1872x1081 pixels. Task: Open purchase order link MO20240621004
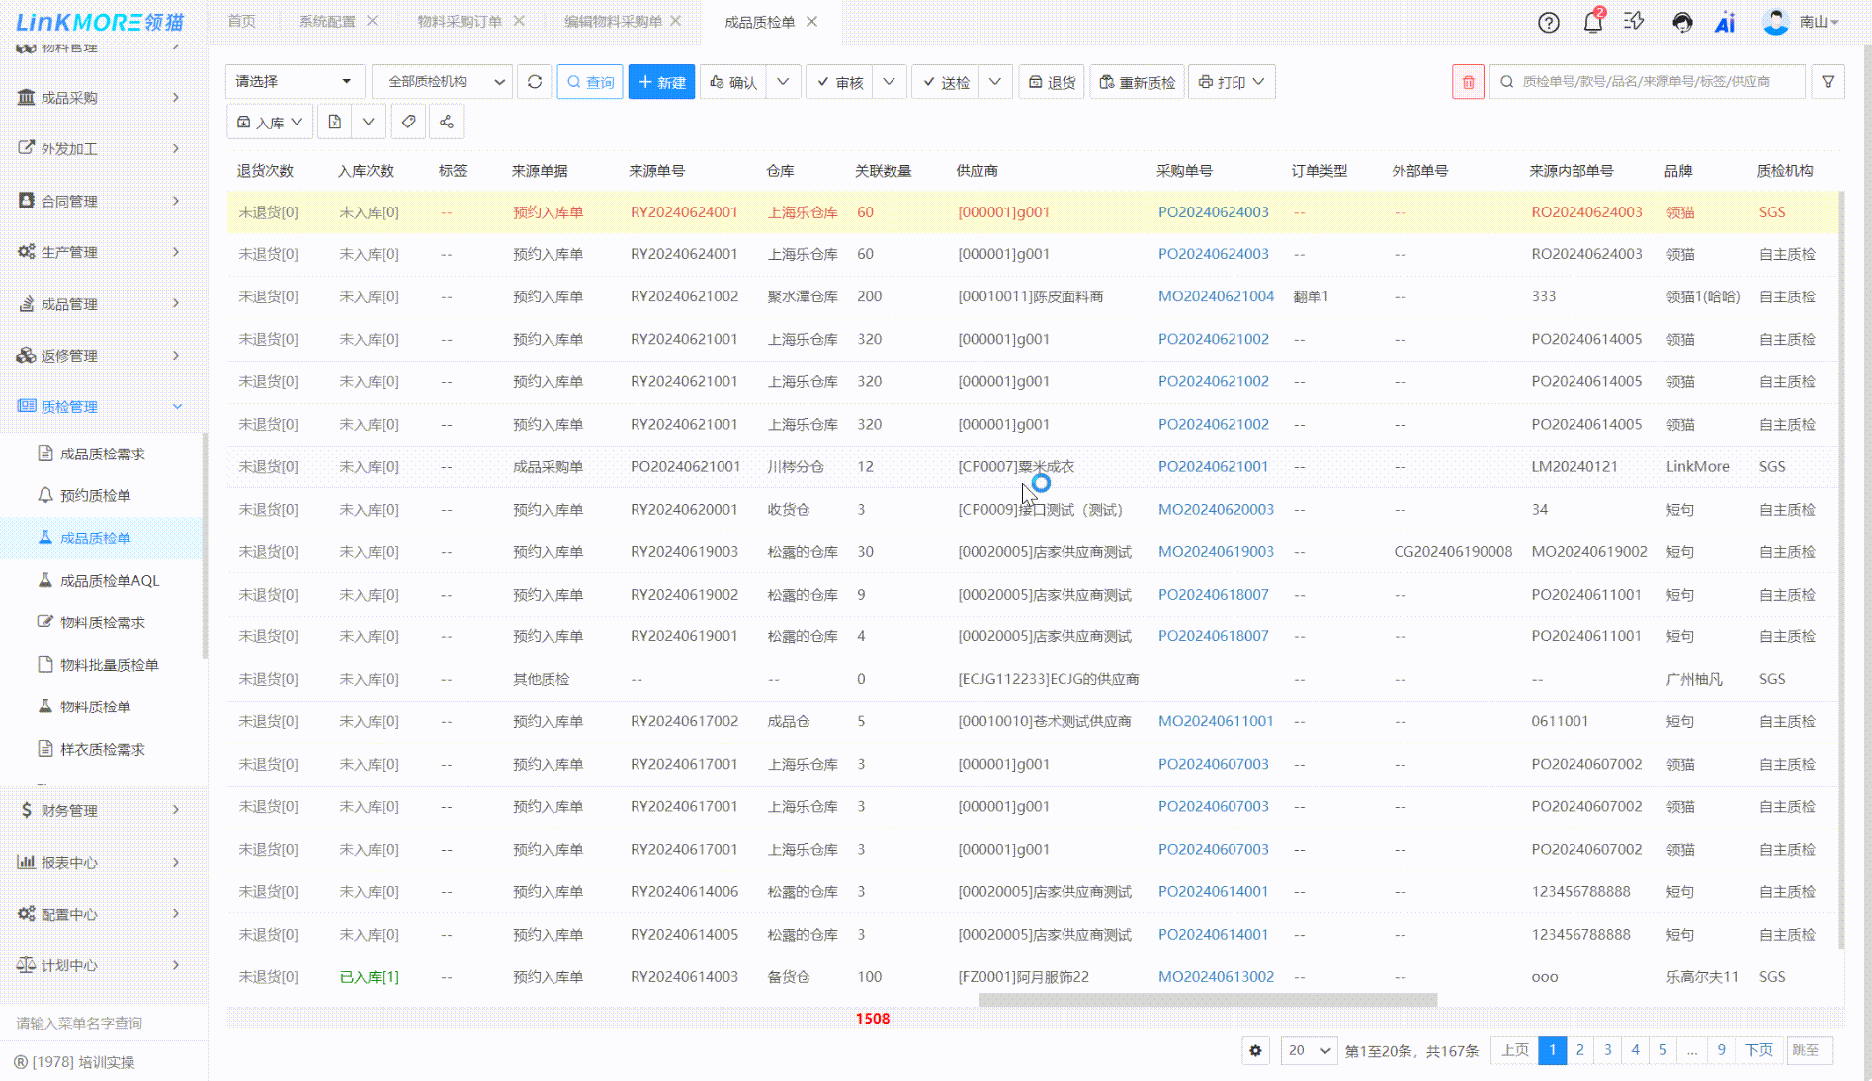point(1216,296)
